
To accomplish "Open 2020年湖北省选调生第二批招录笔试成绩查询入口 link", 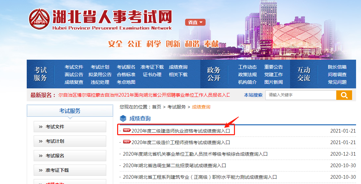I will (174, 166).
